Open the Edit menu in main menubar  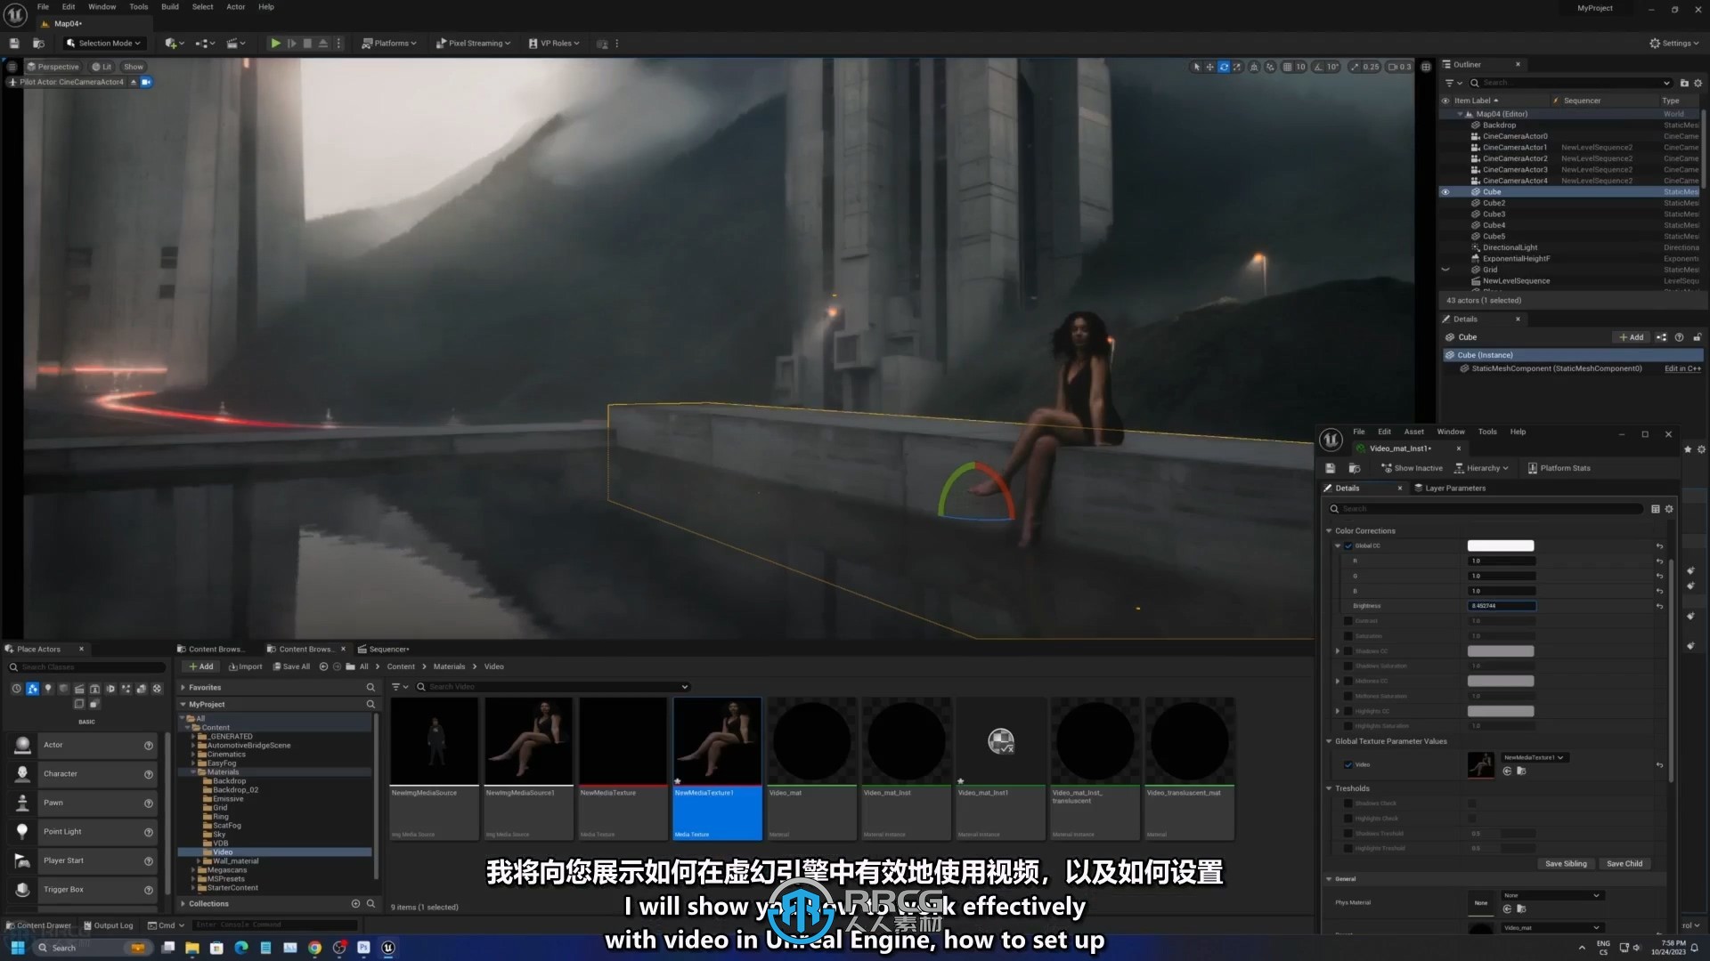[x=67, y=6]
